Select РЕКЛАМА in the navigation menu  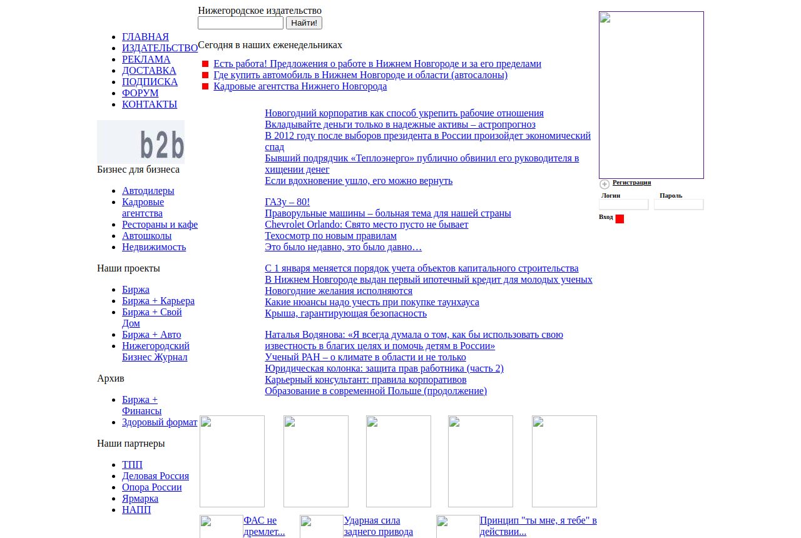[146, 59]
